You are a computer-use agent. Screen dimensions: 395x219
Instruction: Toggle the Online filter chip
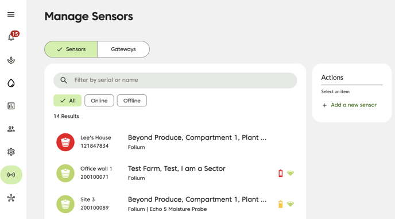point(99,101)
